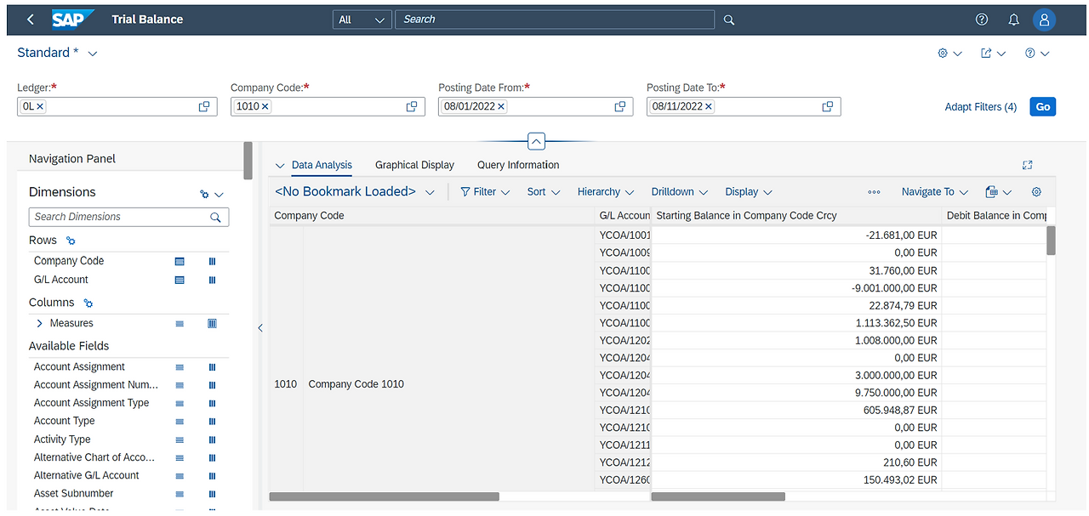This screenshot has height=516, width=1089.
Task: Move Company Code to rows icon
Action: [180, 261]
